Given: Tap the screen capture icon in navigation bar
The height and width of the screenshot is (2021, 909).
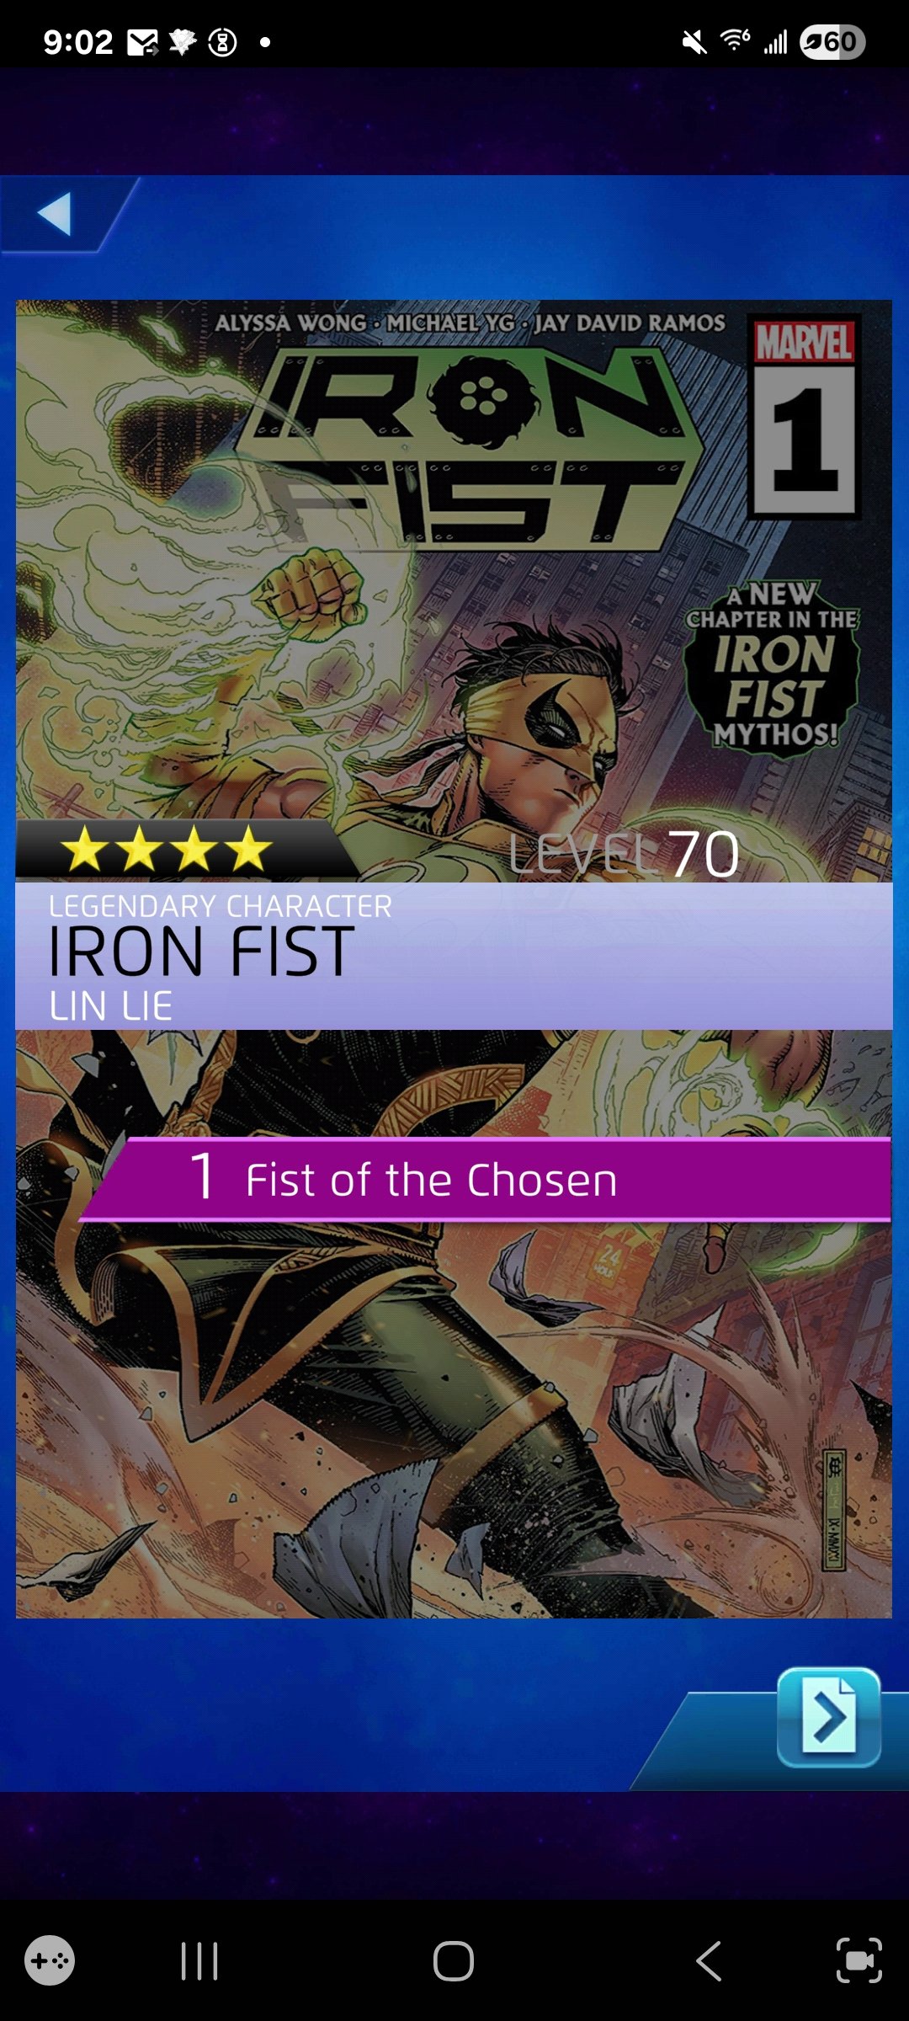Looking at the screenshot, I should click(x=858, y=1961).
